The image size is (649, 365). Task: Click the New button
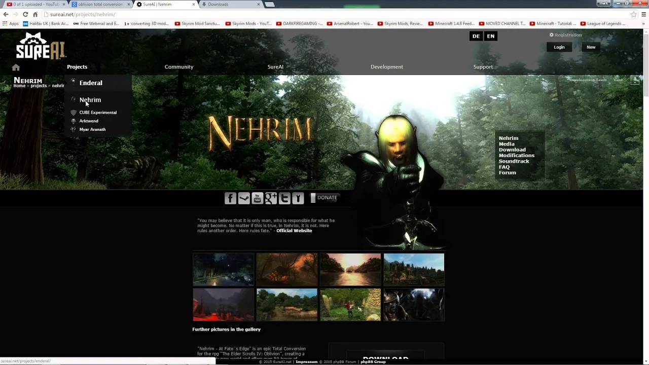[x=591, y=47]
